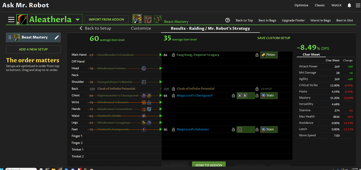The image size is (361, 170).
Task: Click Save Custom Setup link
Action: [x=274, y=38]
